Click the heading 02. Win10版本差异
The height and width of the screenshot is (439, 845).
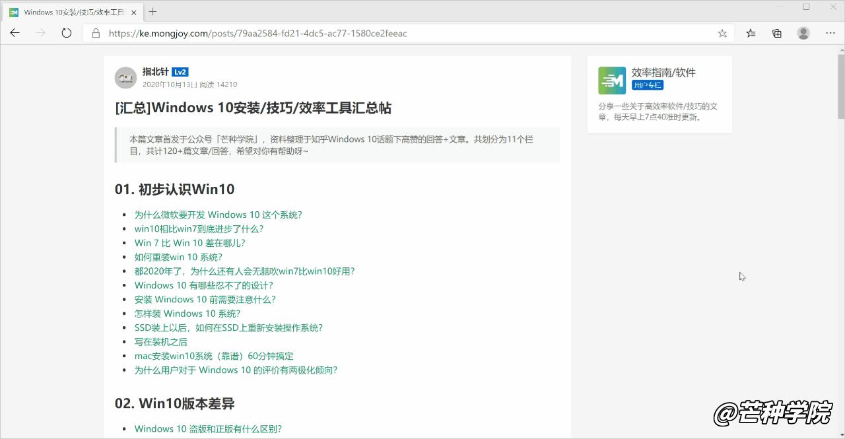pyautogui.click(x=174, y=403)
